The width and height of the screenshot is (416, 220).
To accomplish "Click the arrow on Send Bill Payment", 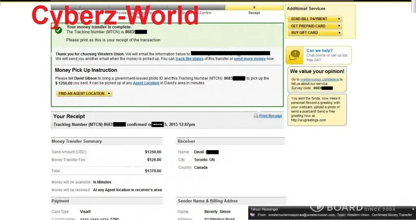I will pos(339,19).
